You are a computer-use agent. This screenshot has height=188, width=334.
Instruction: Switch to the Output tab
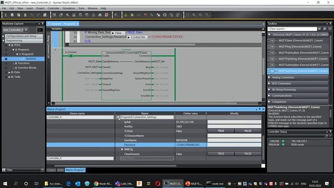tap(51, 170)
